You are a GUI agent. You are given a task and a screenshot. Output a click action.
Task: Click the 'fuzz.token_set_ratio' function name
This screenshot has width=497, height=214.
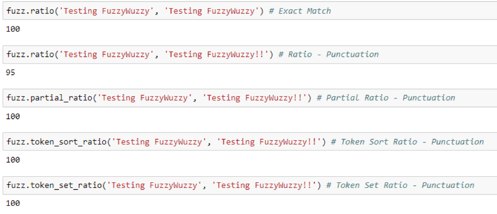[x=54, y=185]
